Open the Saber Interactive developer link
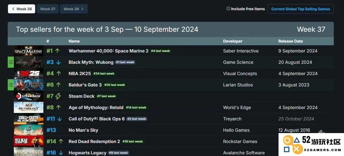The height and width of the screenshot is (156, 344). (x=241, y=51)
